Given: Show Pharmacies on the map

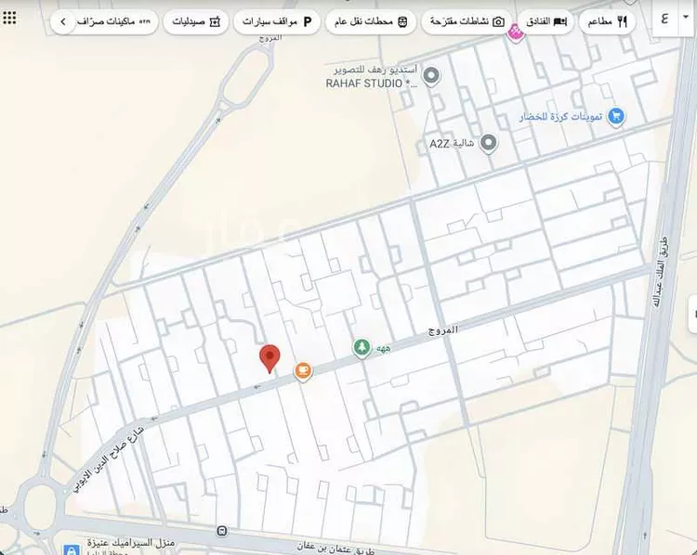Looking at the screenshot, I should click(x=197, y=21).
